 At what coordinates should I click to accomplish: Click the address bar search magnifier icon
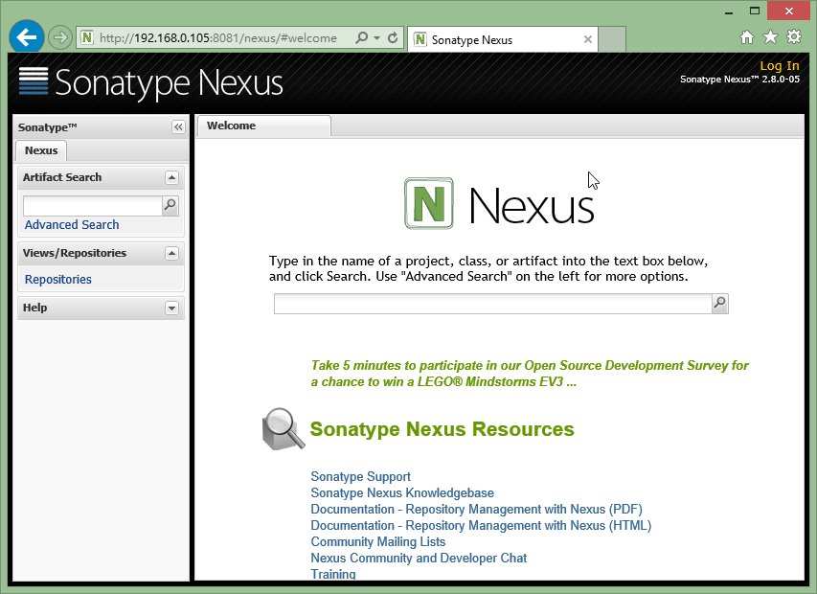[x=361, y=37]
